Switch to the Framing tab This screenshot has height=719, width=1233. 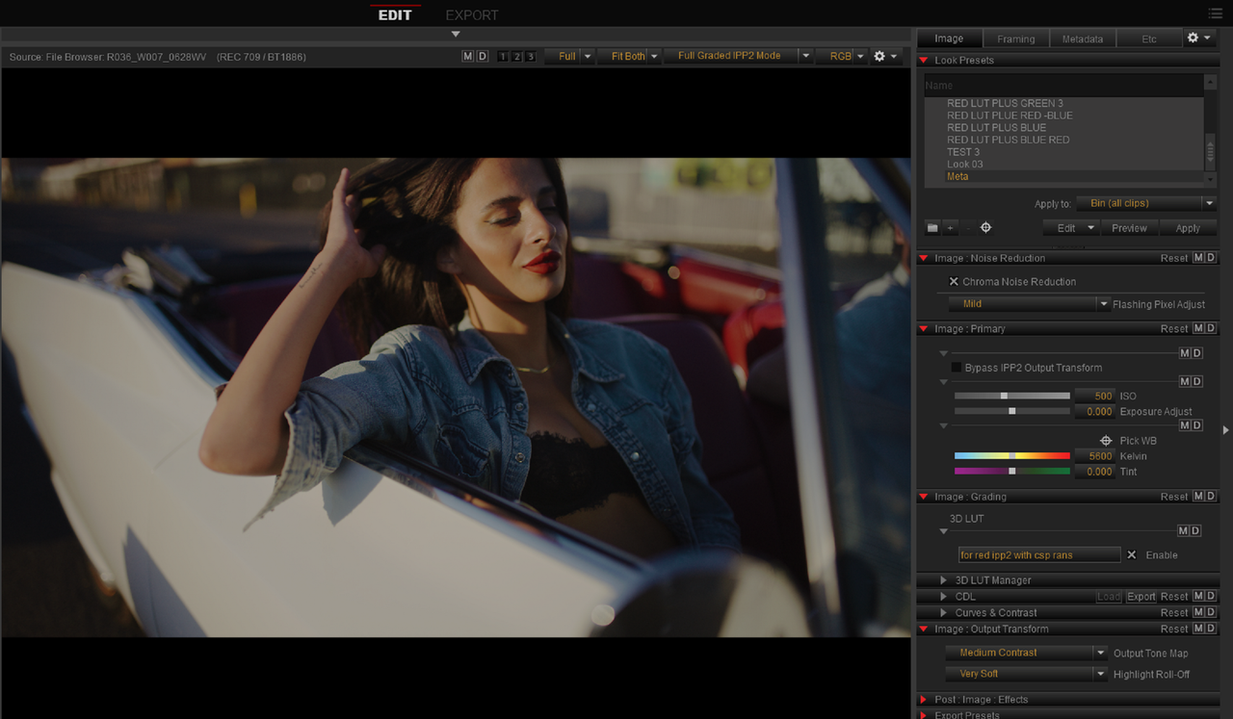point(1015,39)
